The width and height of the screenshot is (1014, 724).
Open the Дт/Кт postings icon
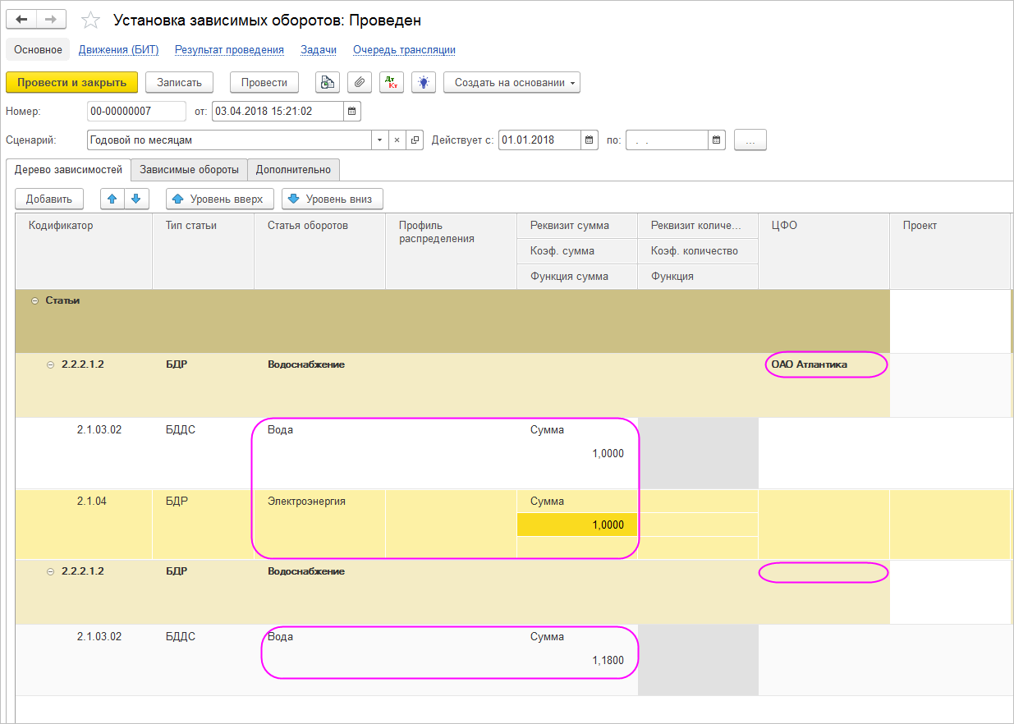click(392, 82)
